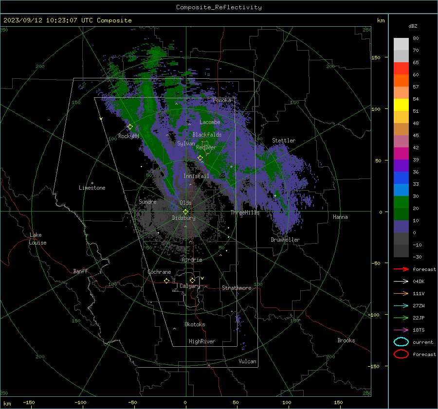Click the Sundre town label
438x409 pixels.
[147, 201]
